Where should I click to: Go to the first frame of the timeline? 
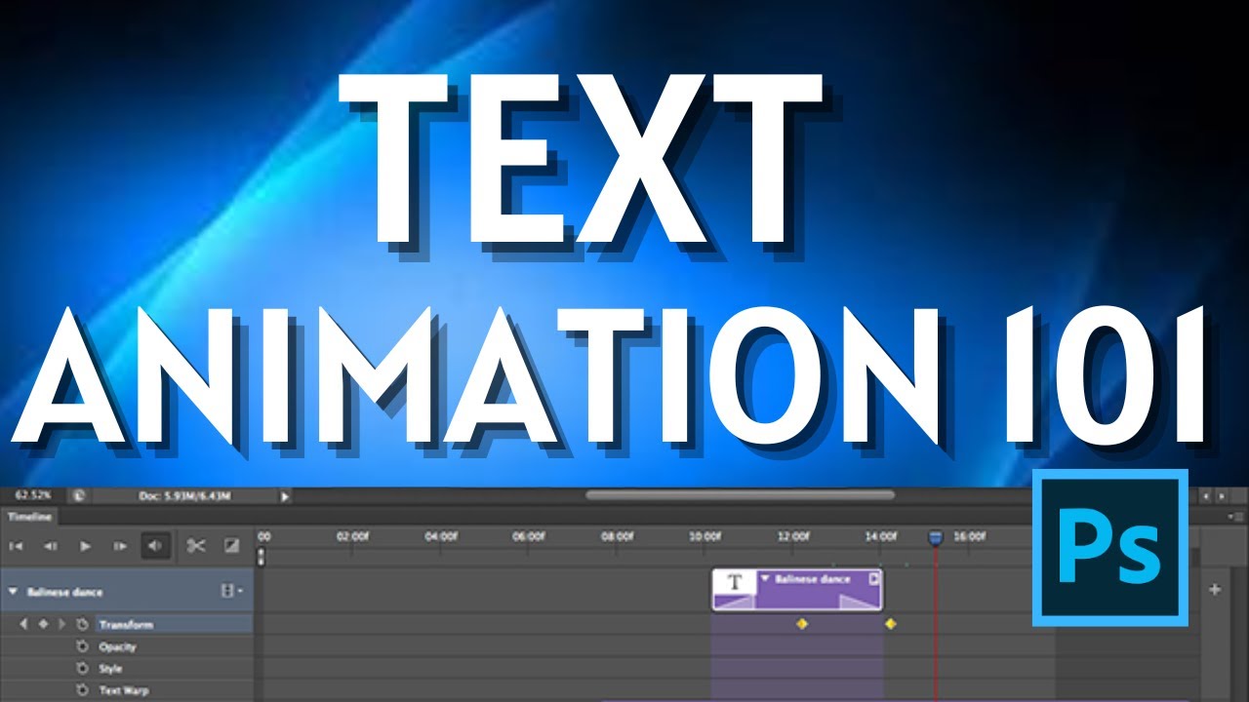point(16,546)
